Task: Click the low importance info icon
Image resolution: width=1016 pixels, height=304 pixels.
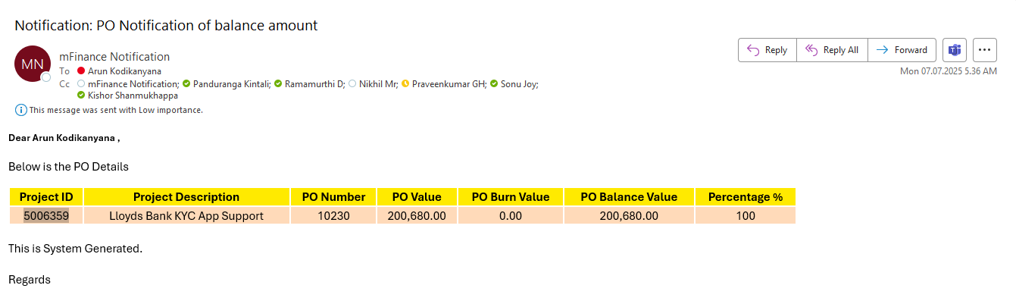Action: [x=21, y=110]
